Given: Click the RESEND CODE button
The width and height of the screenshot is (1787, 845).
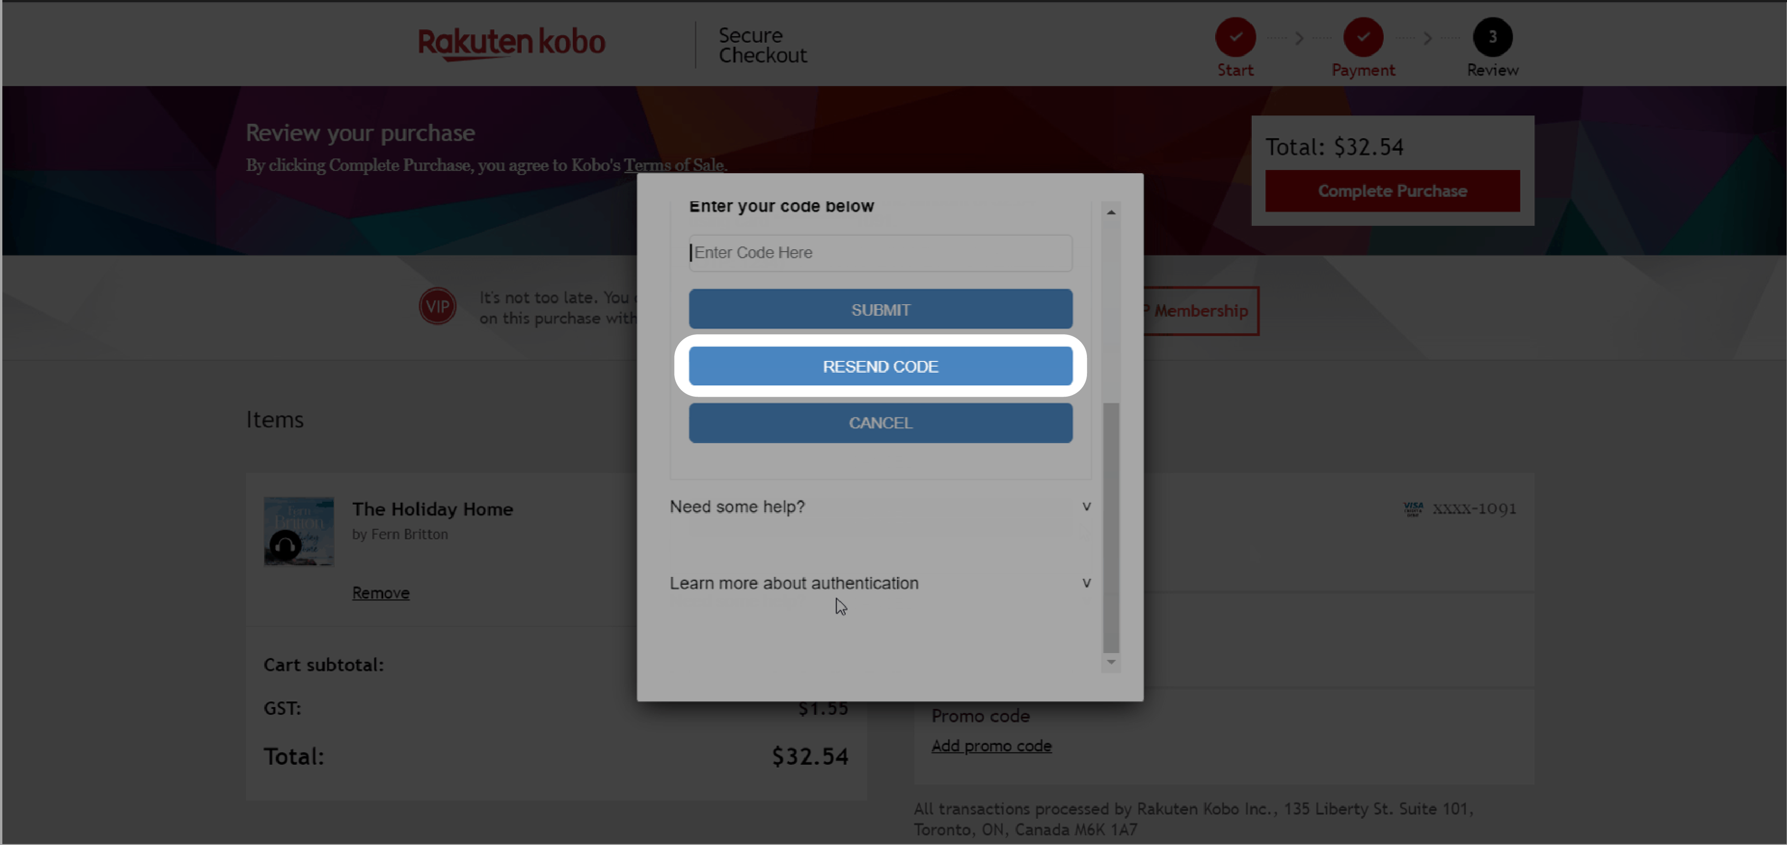Looking at the screenshot, I should [x=880, y=366].
